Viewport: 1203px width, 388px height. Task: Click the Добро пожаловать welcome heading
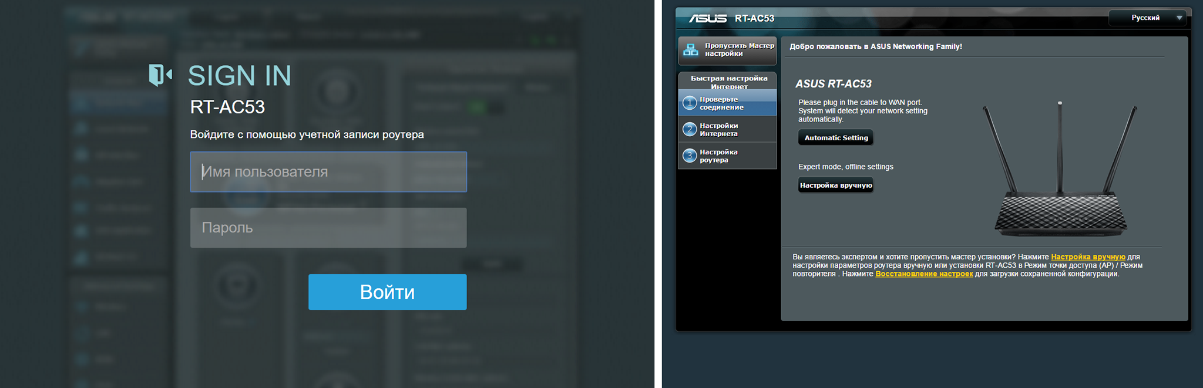click(876, 46)
